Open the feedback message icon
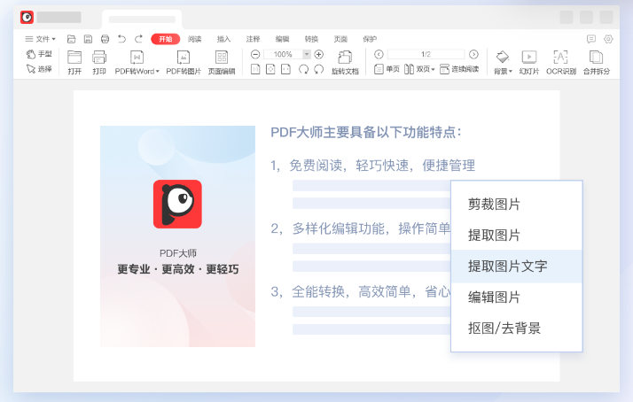Image resolution: width=633 pixels, height=402 pixels. pos(591,39)
